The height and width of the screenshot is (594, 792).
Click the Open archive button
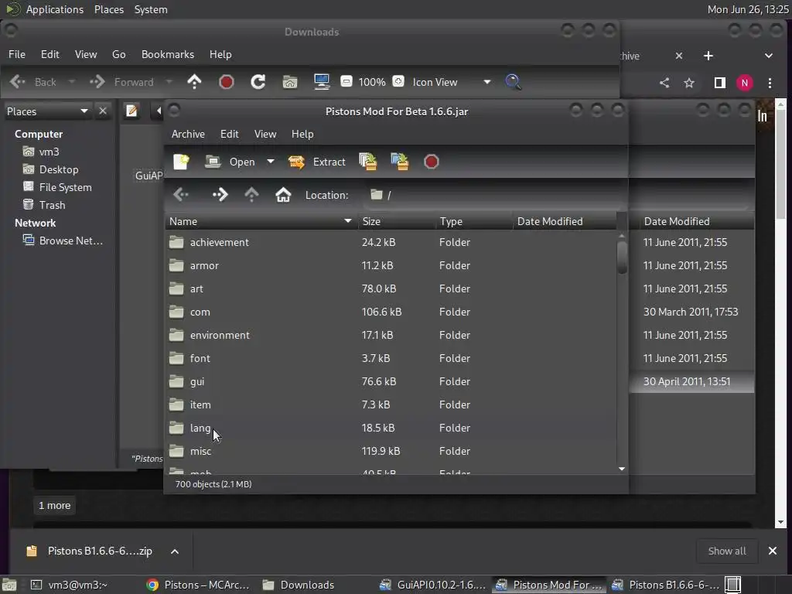230,162
